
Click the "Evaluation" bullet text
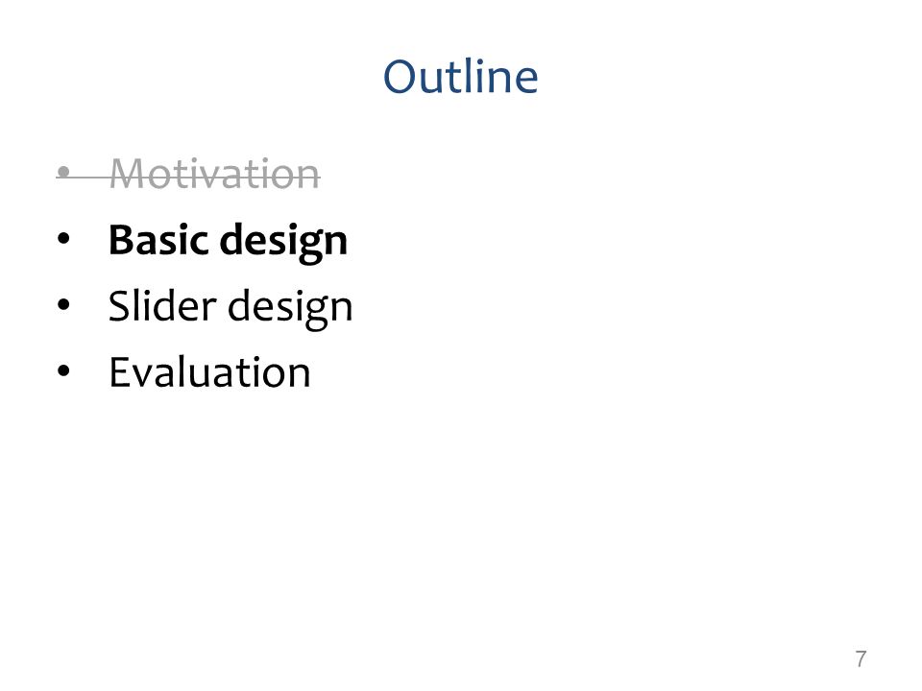point(210,372)
